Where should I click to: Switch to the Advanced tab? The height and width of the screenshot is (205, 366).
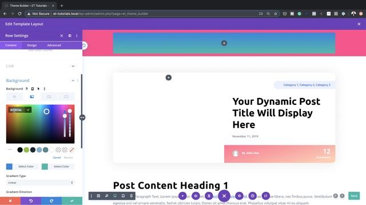click(54, 45)
